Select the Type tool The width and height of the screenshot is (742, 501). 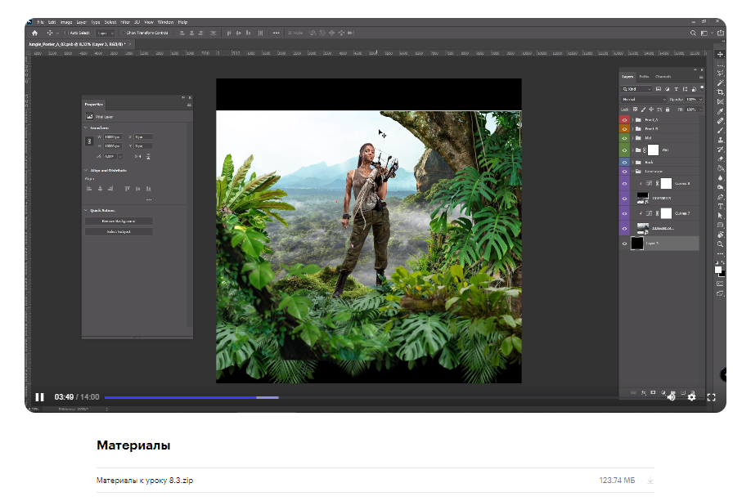pyautogui.click(x=720, y=206)
